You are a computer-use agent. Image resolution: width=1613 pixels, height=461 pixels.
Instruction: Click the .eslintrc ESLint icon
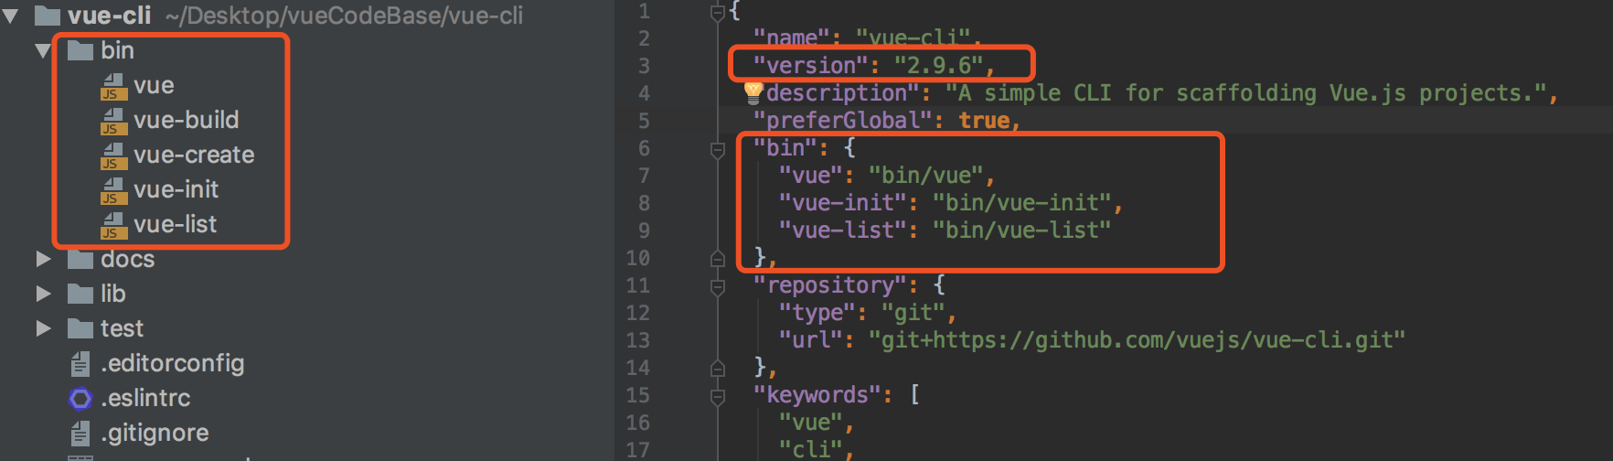pyautogui.click(x=80, y=399)
